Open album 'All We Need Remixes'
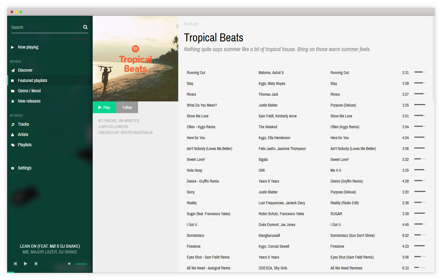The image size is (442, 280). pos(346,268)
